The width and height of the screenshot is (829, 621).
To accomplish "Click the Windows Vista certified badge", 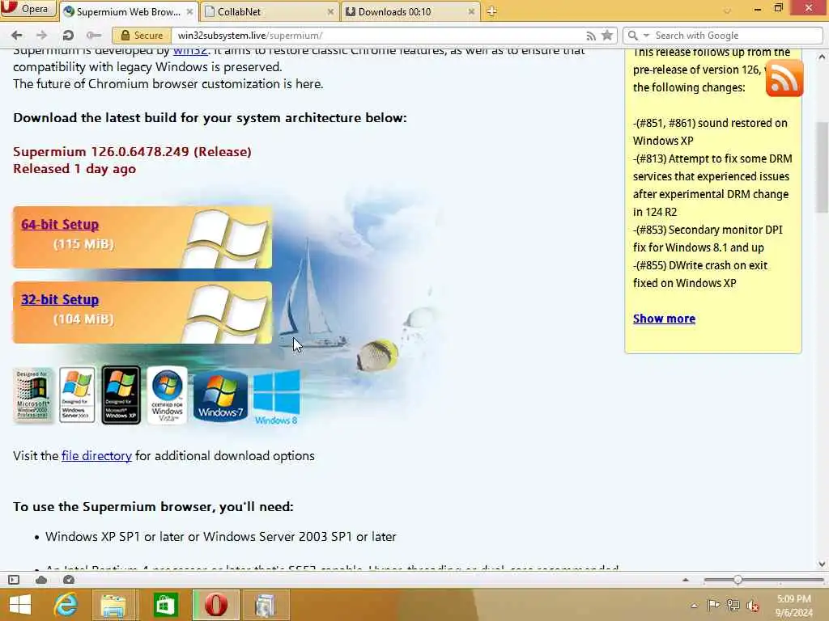I will tap(167, 395).
